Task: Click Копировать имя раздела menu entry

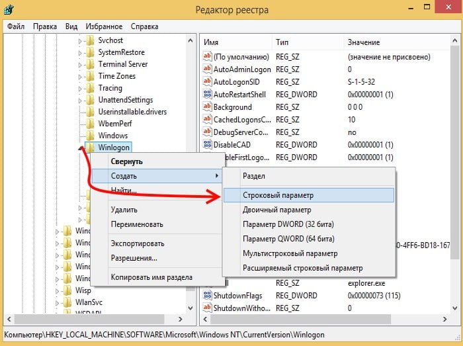Action: coord(151,277)
